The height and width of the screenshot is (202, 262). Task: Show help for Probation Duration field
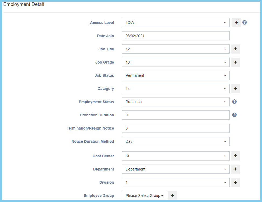234,115
